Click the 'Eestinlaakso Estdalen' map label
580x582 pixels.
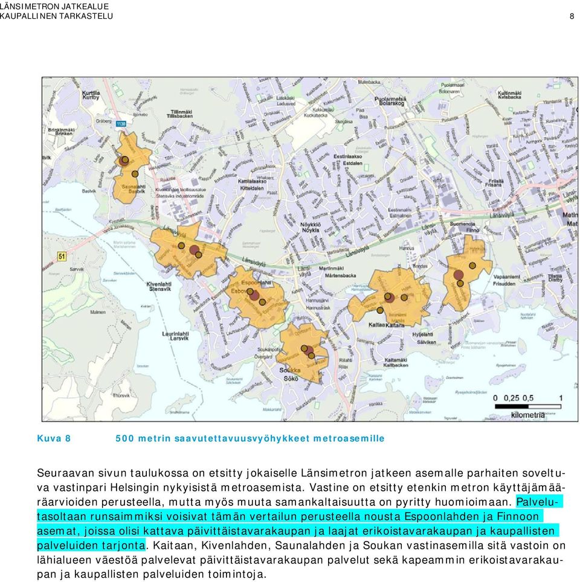(x=348, y=159)
